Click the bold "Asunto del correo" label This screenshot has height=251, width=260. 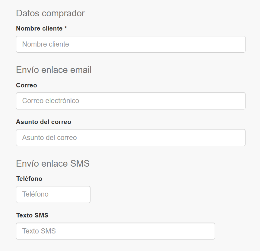pos(43,122)
